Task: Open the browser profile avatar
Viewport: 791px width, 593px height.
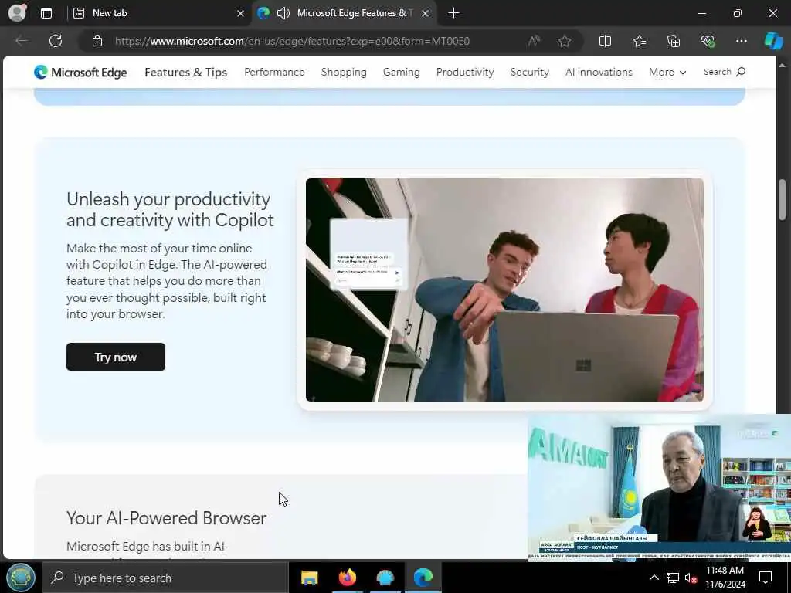Action: [17, 12]
